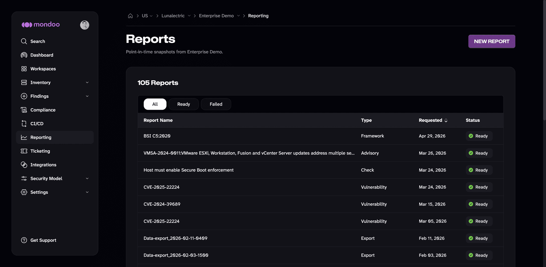The width and height of the screenshot is (546, 267).
Task: Expand the Settings menu chevron
Action: pos(87,192)
